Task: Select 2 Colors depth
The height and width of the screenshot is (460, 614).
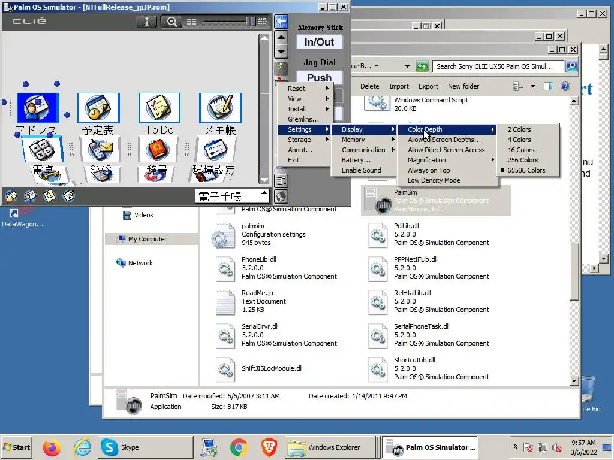Action: 528,129
